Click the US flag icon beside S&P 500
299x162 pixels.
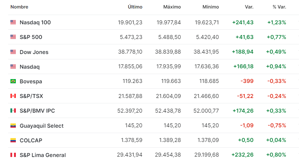[x=13, y=37]
